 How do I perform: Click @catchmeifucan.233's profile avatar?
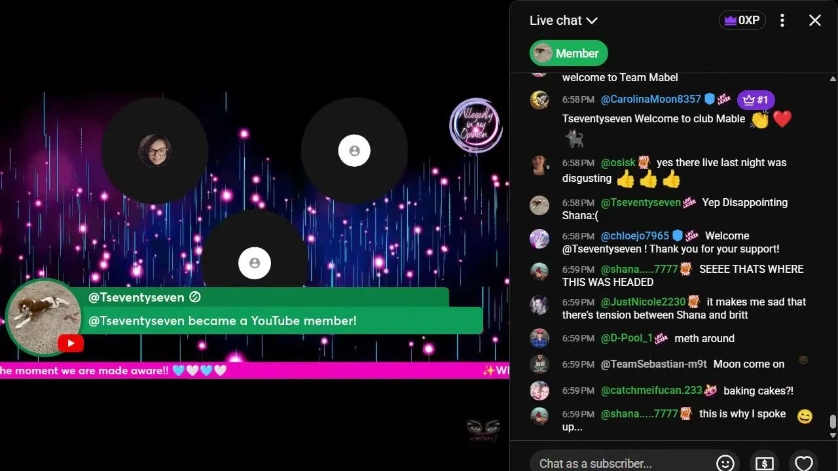point(539,391)
